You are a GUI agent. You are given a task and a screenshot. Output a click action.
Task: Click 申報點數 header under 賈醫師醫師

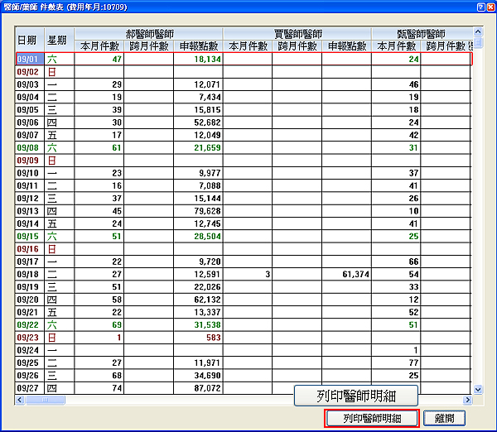coord(345,46)
